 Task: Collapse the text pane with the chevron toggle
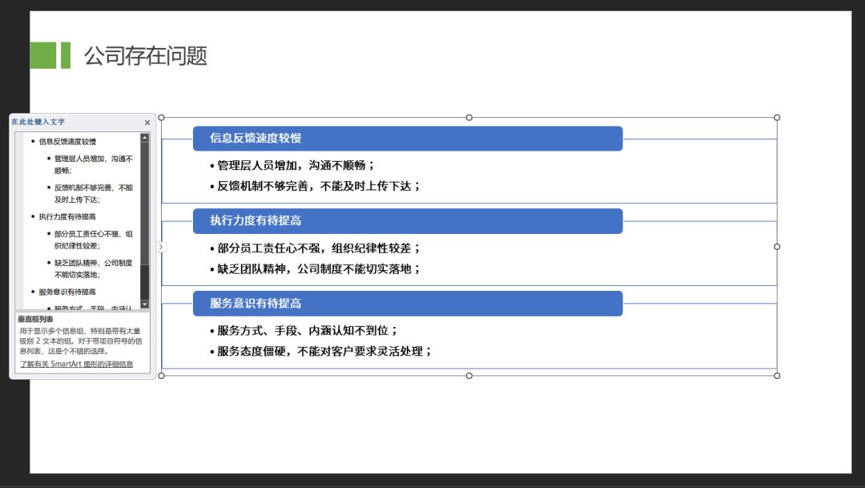pyautogui.click(x=160, y=247)
